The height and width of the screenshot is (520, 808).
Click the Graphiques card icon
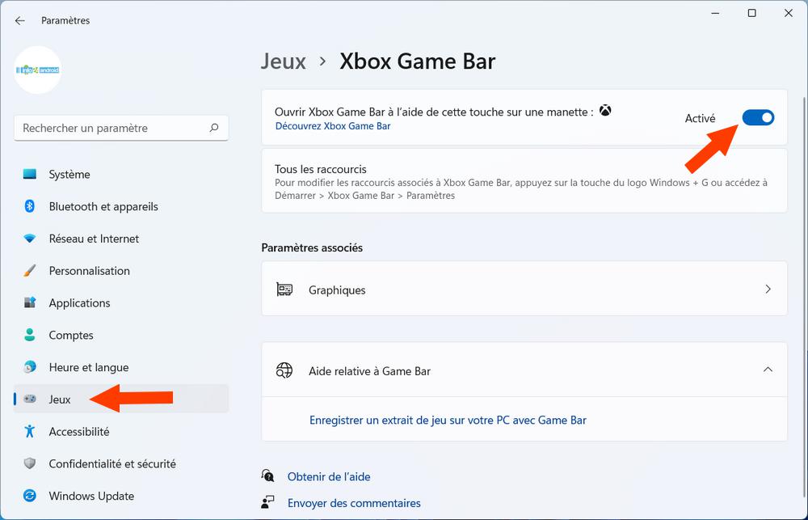pos(284,290)
